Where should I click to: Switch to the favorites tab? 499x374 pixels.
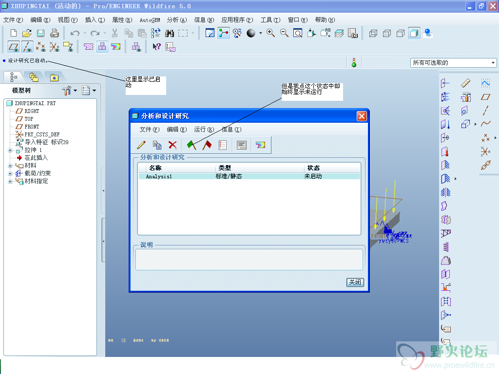[54, 77]
